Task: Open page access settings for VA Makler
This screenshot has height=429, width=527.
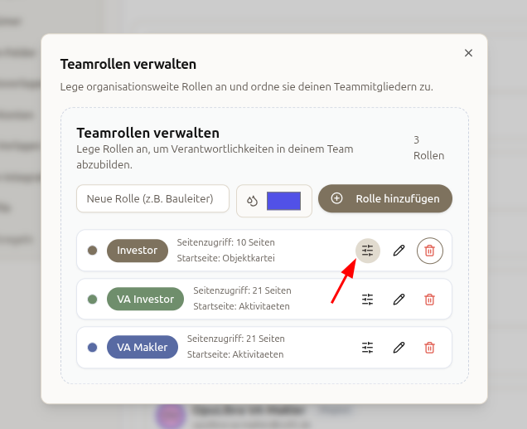Action: [x=368, y=347]
